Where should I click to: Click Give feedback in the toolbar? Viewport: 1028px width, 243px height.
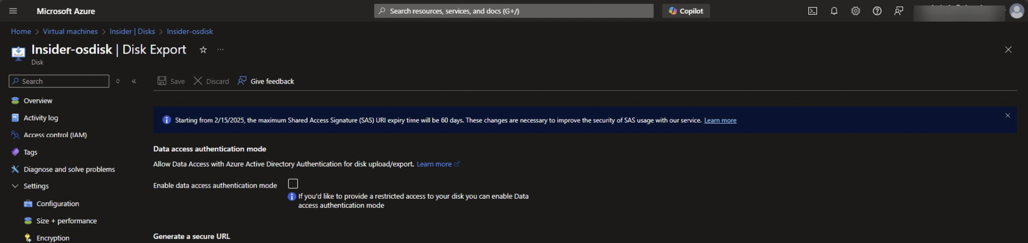(266, 81)
